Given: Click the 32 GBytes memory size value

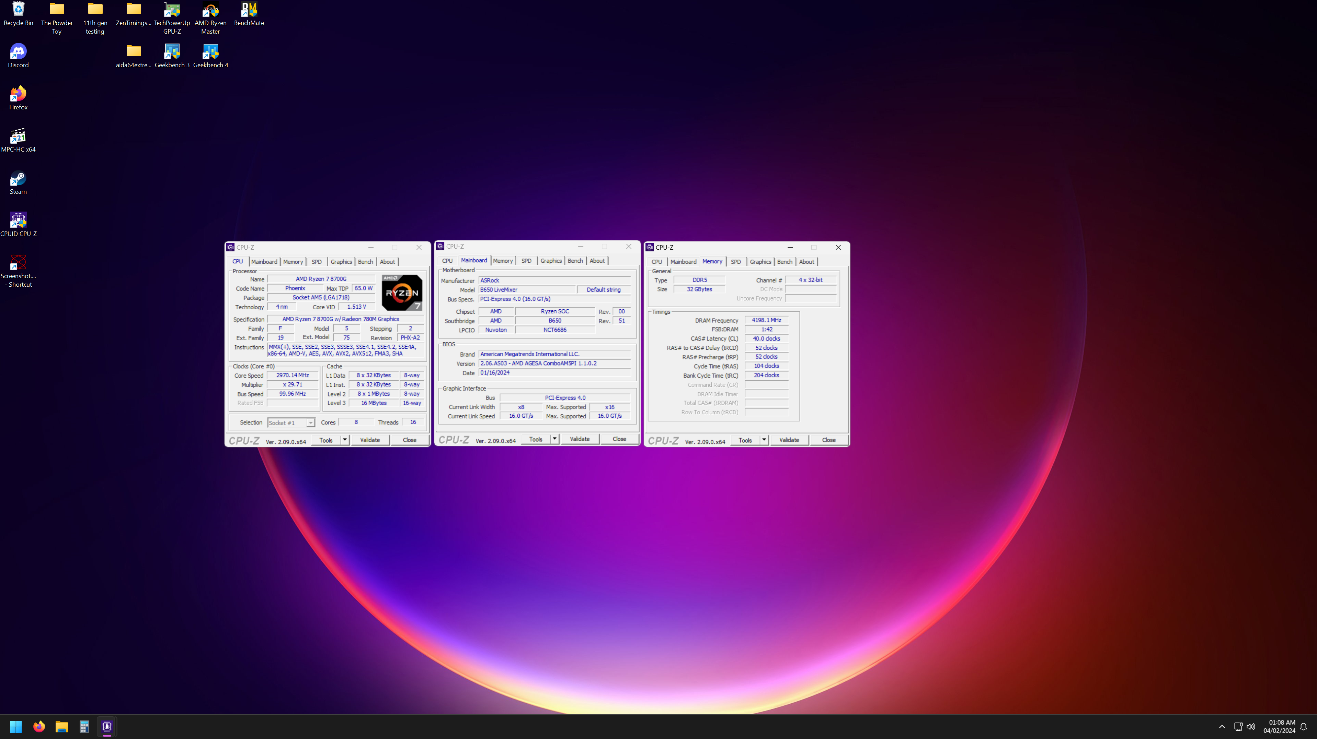Looking at the screenshot, I should 699,289.
